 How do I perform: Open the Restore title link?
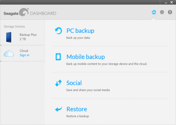click(x=77, y=109)
